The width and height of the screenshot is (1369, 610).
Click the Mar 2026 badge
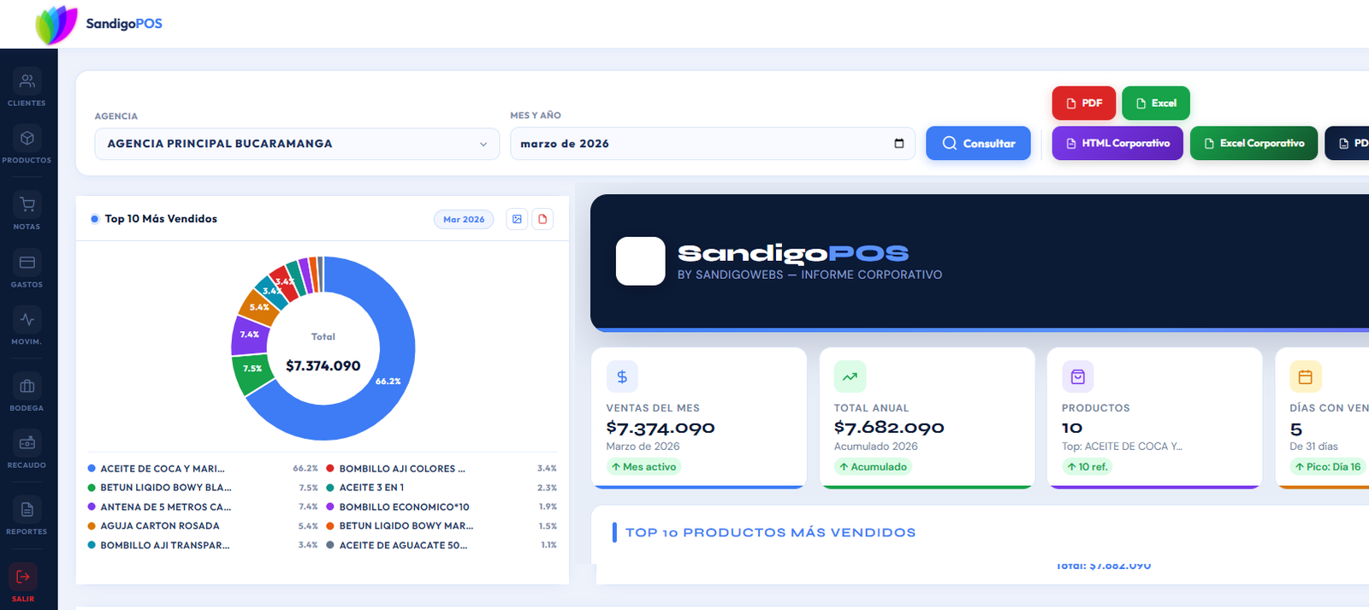[x=464, y=219]
